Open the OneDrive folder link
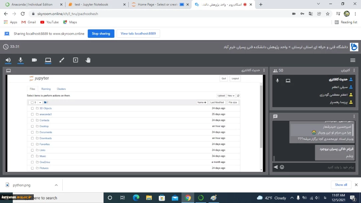The height and width of the screenshot is (203, 361). point(45,162)
